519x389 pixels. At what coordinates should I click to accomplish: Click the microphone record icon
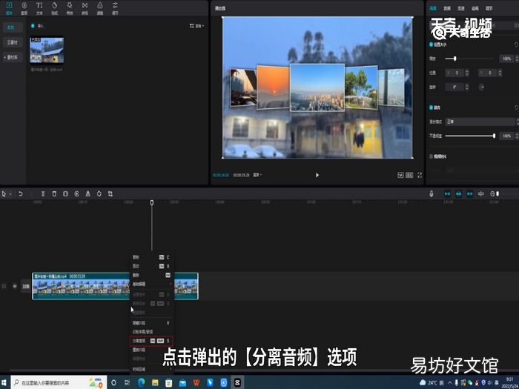tap(432, 194)
